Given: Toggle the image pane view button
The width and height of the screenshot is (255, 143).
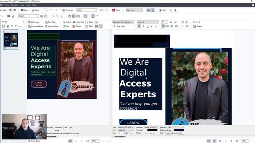Looking at the screenshot, I should point(148,10).
